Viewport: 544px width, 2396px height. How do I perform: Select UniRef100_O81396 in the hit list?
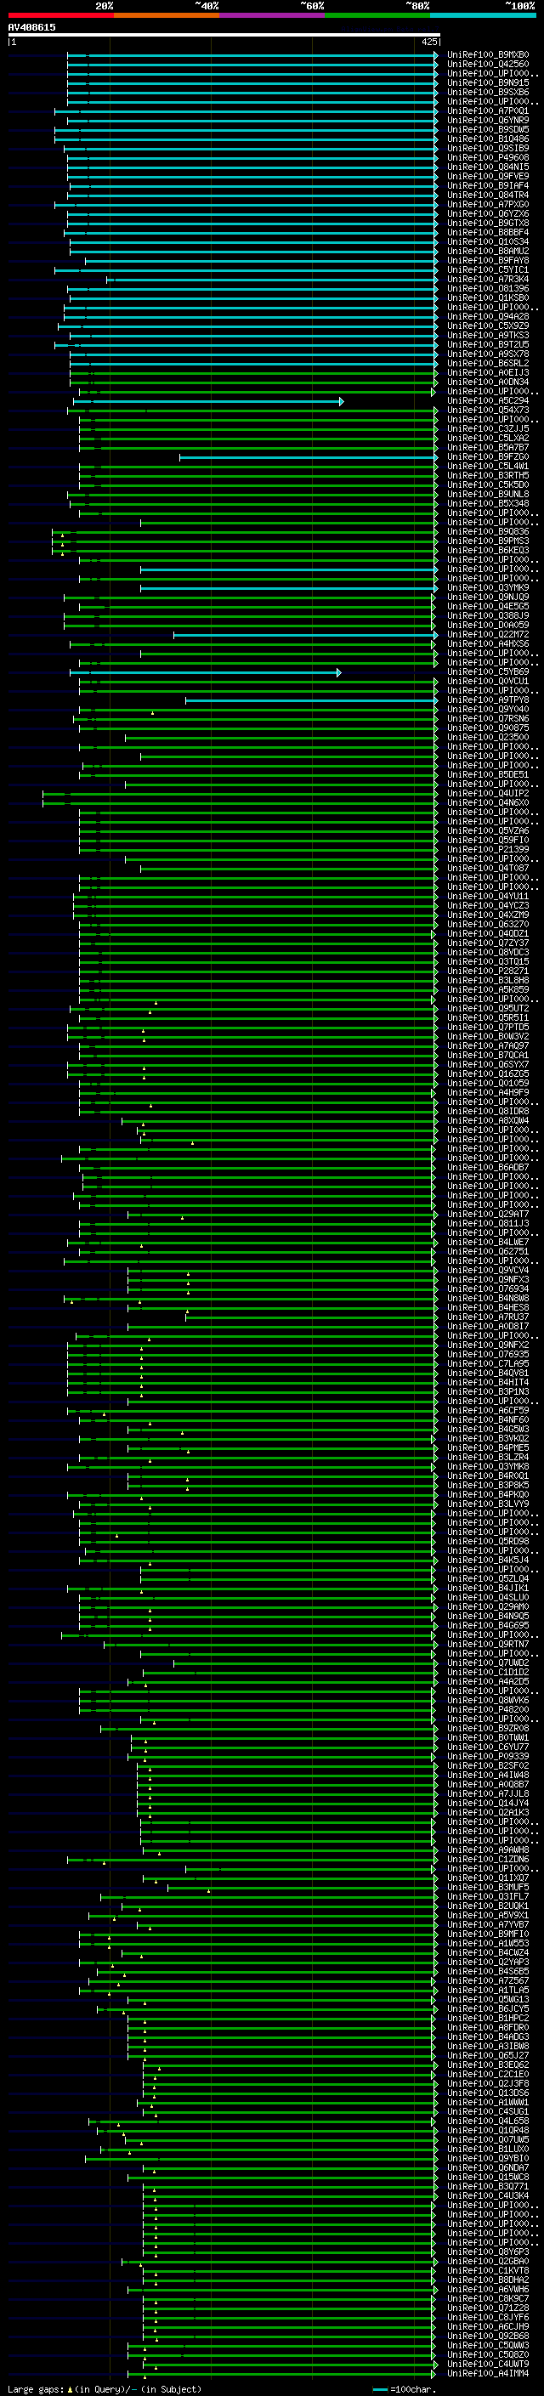(488, 288)
